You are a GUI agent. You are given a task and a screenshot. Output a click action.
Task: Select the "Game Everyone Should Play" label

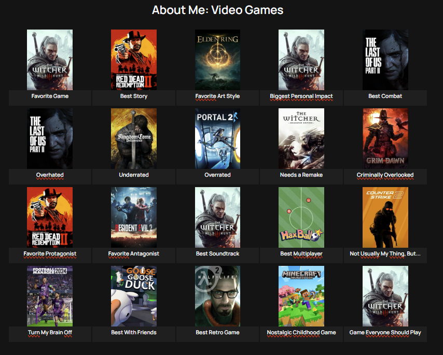coord(385,332)
